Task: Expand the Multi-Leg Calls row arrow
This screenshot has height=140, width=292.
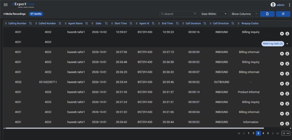Action: pos(287,44)
